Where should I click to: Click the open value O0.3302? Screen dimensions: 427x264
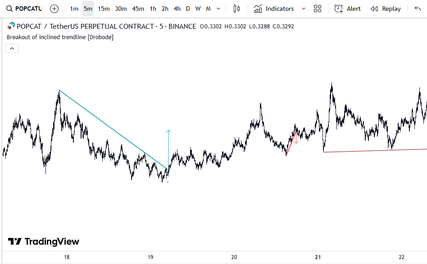(x=211, y=27)
